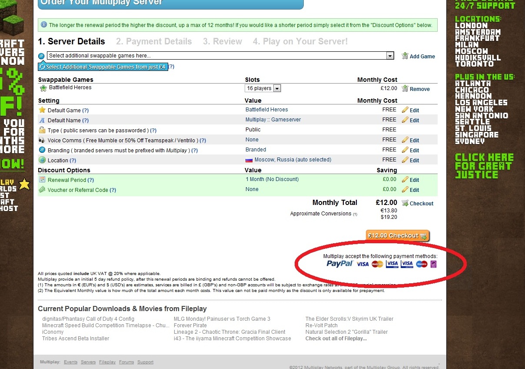525x369 pixels.
Task: Click Select Additional Swappable Games banner
Action: (103, 67)
